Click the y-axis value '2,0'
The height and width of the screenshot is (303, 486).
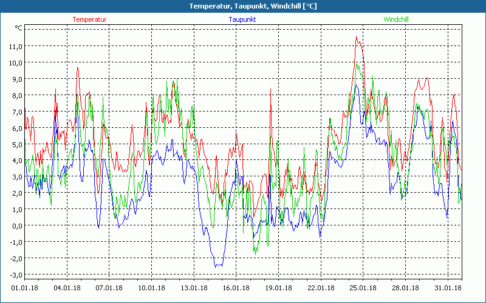18,193
